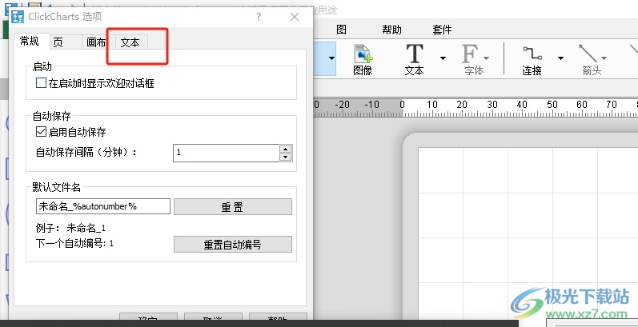The height and width of the screenshot is (327, 638).
Task: Open the 图 menu in main window
Action: pyautogui.click(x=341, y=30)
